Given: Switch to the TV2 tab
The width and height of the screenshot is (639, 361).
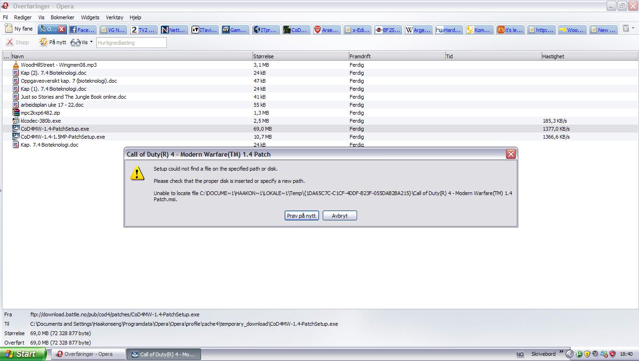Looking at the screenshot, I should click(143, 30).
